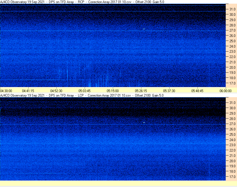
Task: Select the 17.0 frequency label in LCP panel
Action: pyautogui.click(x=232, y=177)
